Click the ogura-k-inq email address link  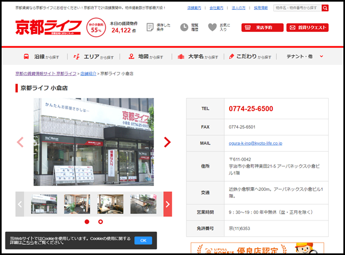click(x=256, y=143)
